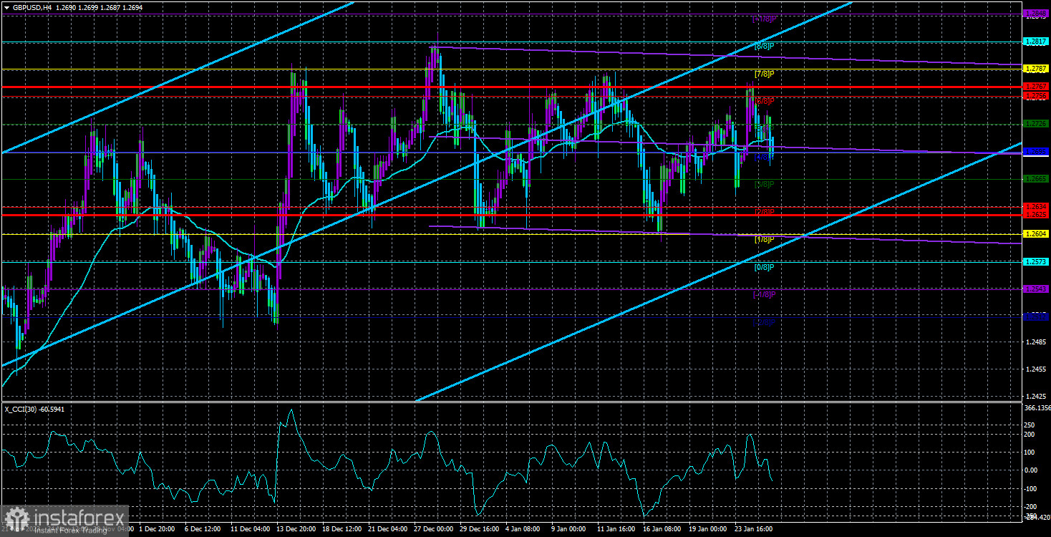Select the 1.2543 purple price label

pos(1036,289)
